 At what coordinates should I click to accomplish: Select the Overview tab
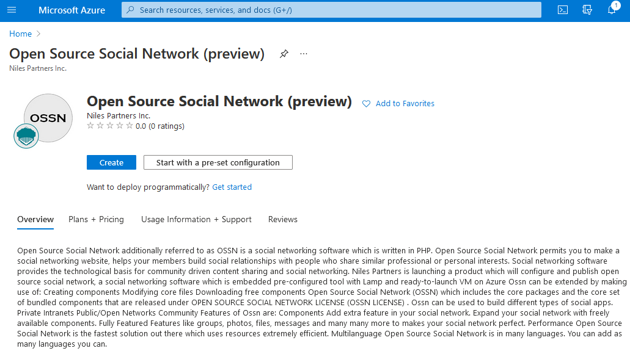(35, 219)
